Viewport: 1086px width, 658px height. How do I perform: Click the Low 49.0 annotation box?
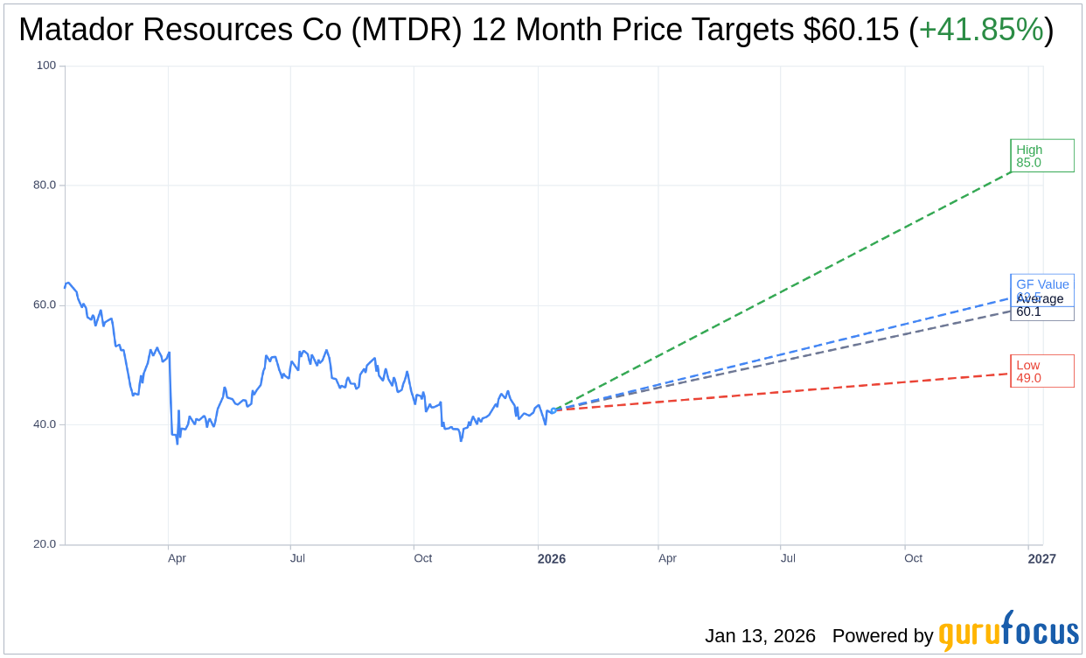(x=1042, y=370)
